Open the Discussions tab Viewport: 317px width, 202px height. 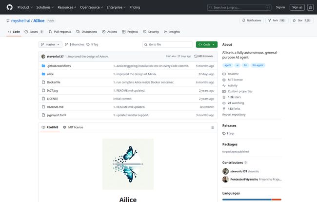87,32
